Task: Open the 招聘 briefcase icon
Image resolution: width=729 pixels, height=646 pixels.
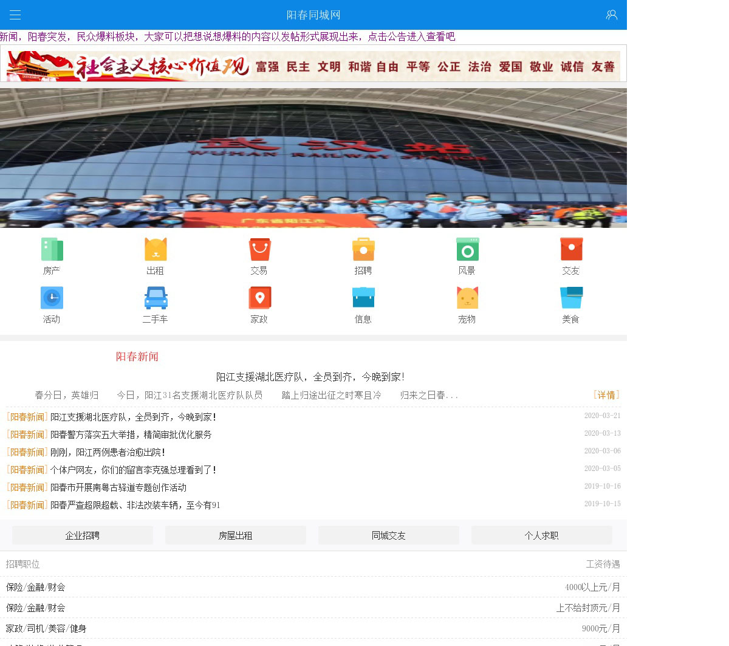Action: coord(363,249)
